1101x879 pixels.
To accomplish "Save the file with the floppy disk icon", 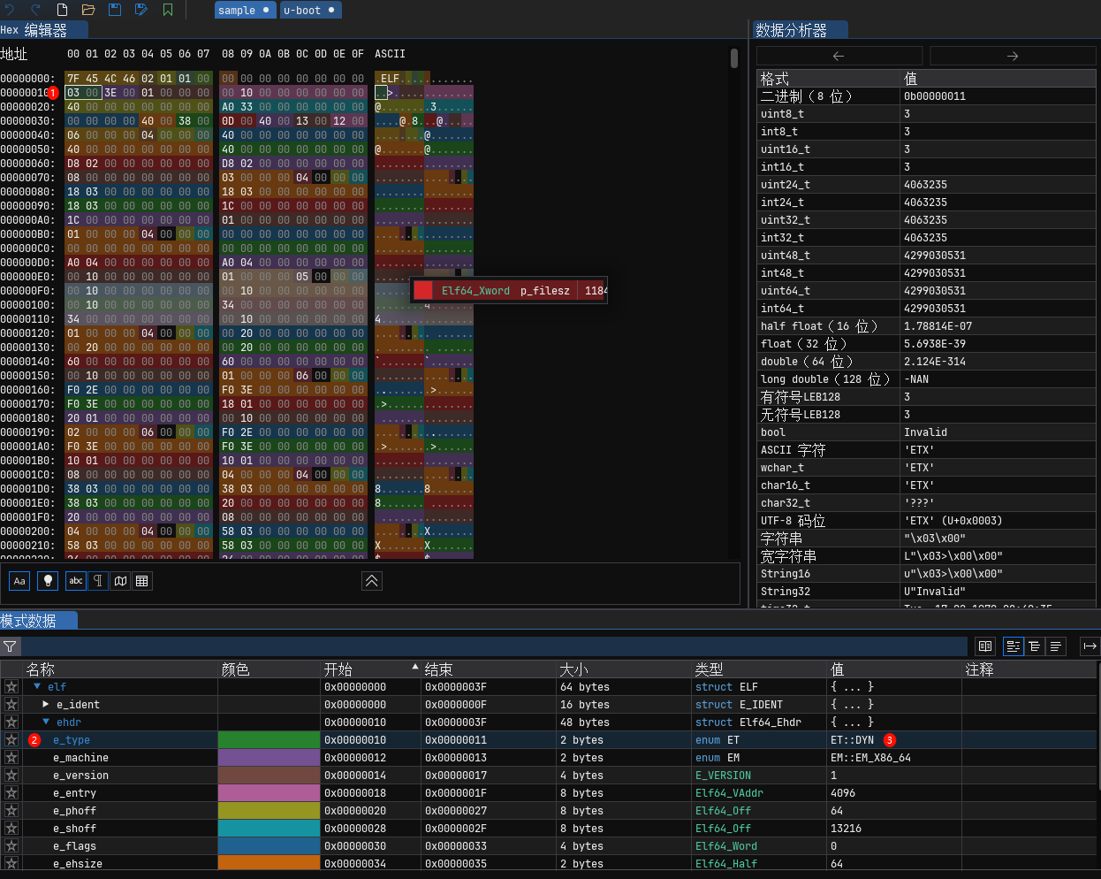I will (115, 10).
